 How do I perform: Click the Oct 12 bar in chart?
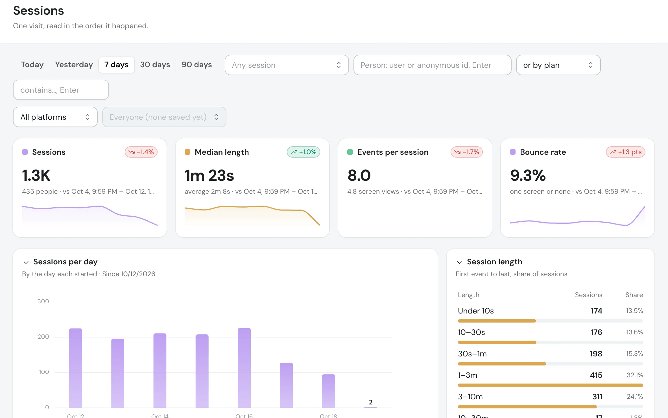[76, 368]
